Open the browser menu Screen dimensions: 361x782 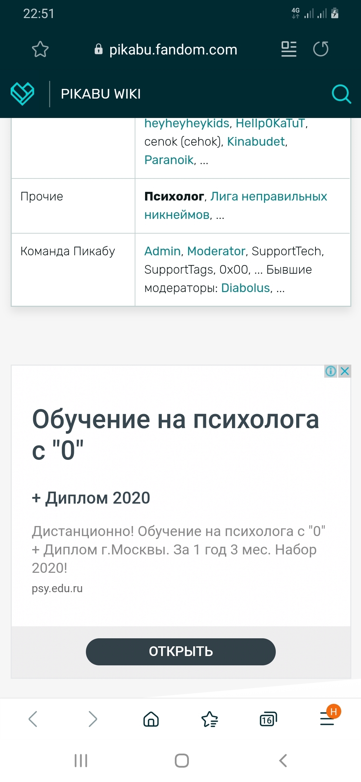click(328, 719)
